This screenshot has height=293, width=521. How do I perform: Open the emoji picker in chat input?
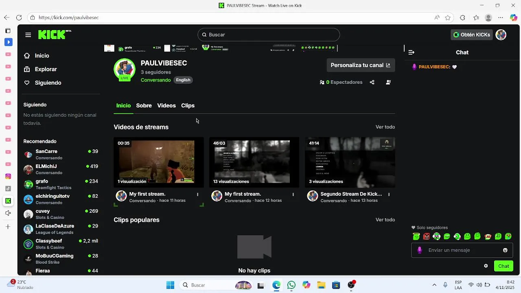(505, 250)
